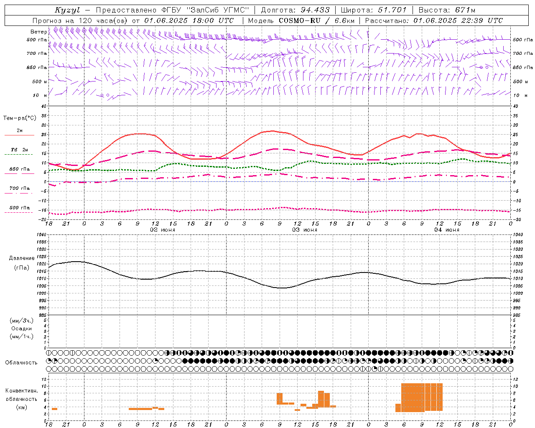Image resolution: width=535 pixels, height=428 pixels.
Task: Click the Ветер wind panel label
Action: coord(39,32)
